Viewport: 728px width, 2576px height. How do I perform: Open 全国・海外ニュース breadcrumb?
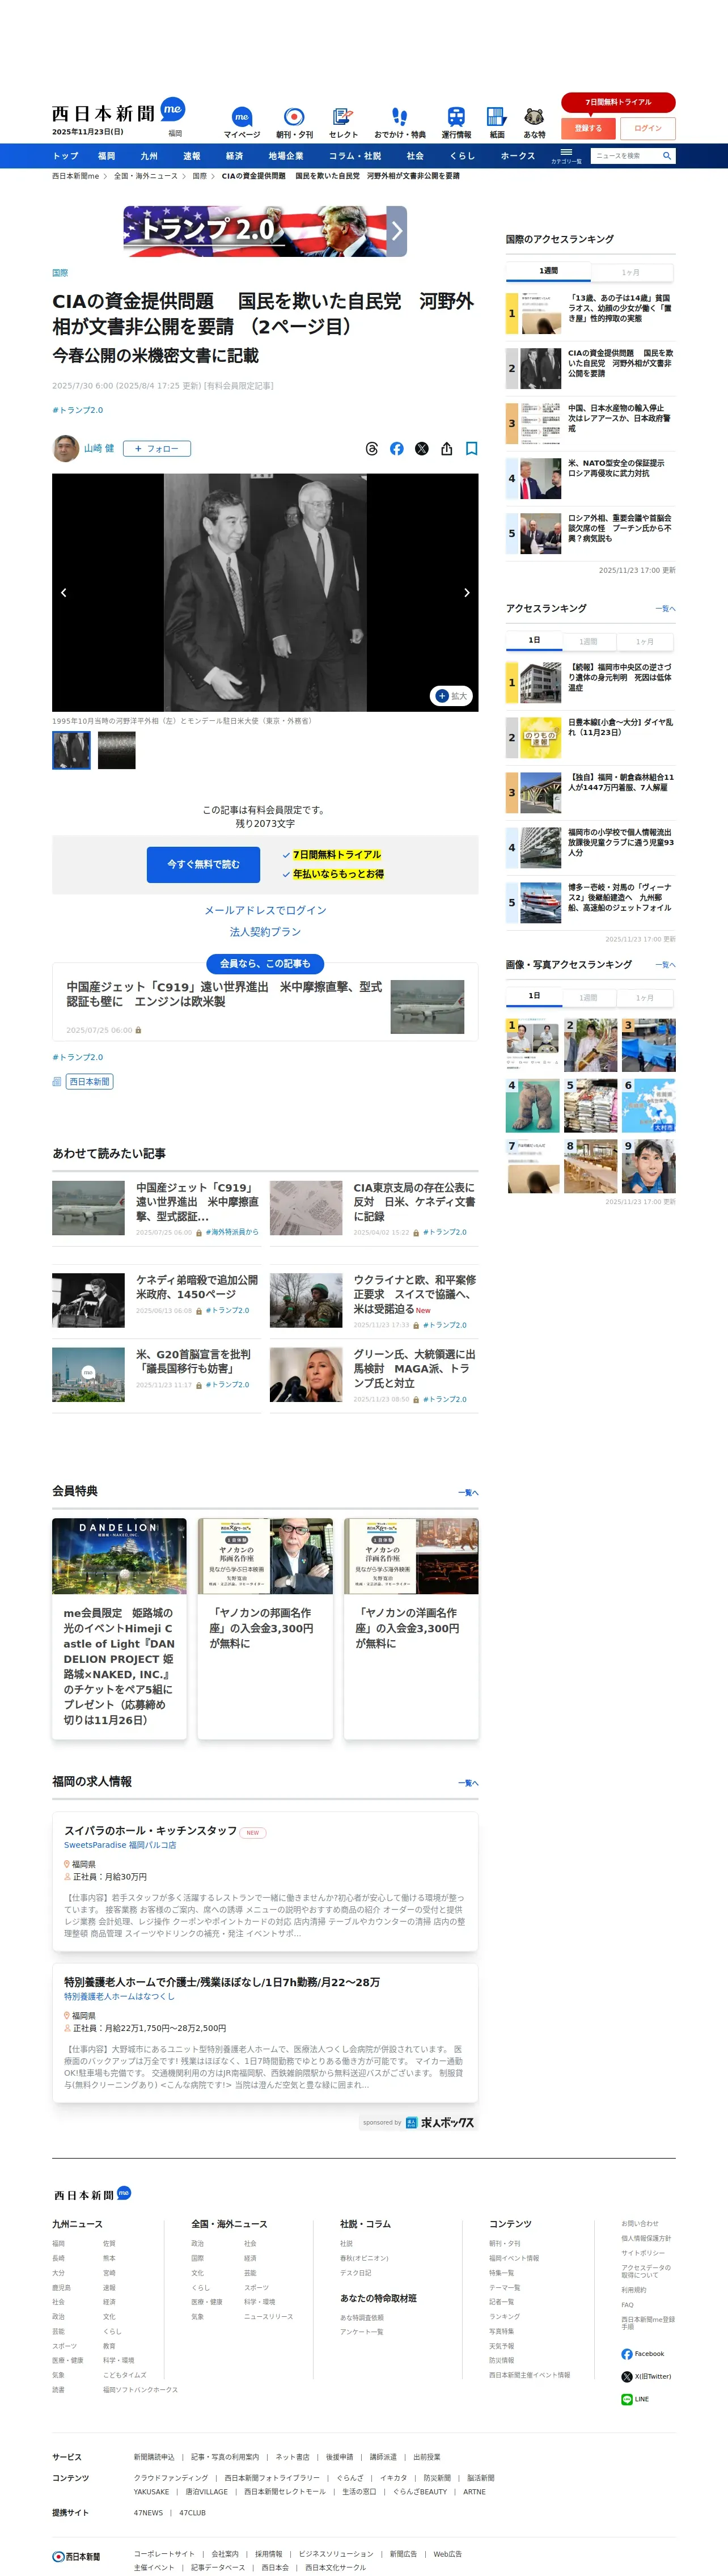[x=146, y=176]
